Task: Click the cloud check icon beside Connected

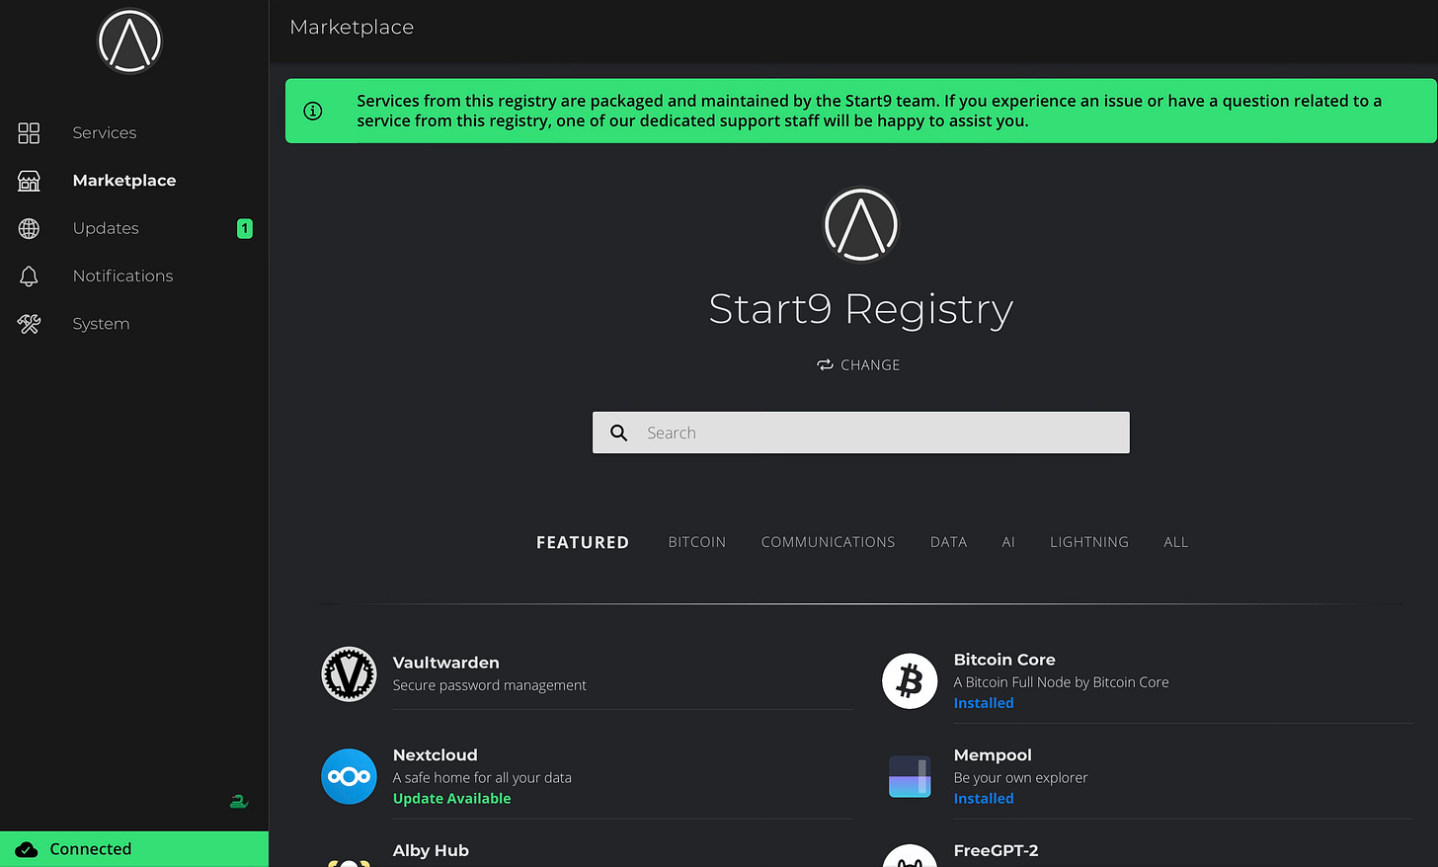Action: [x=27, y=849]
